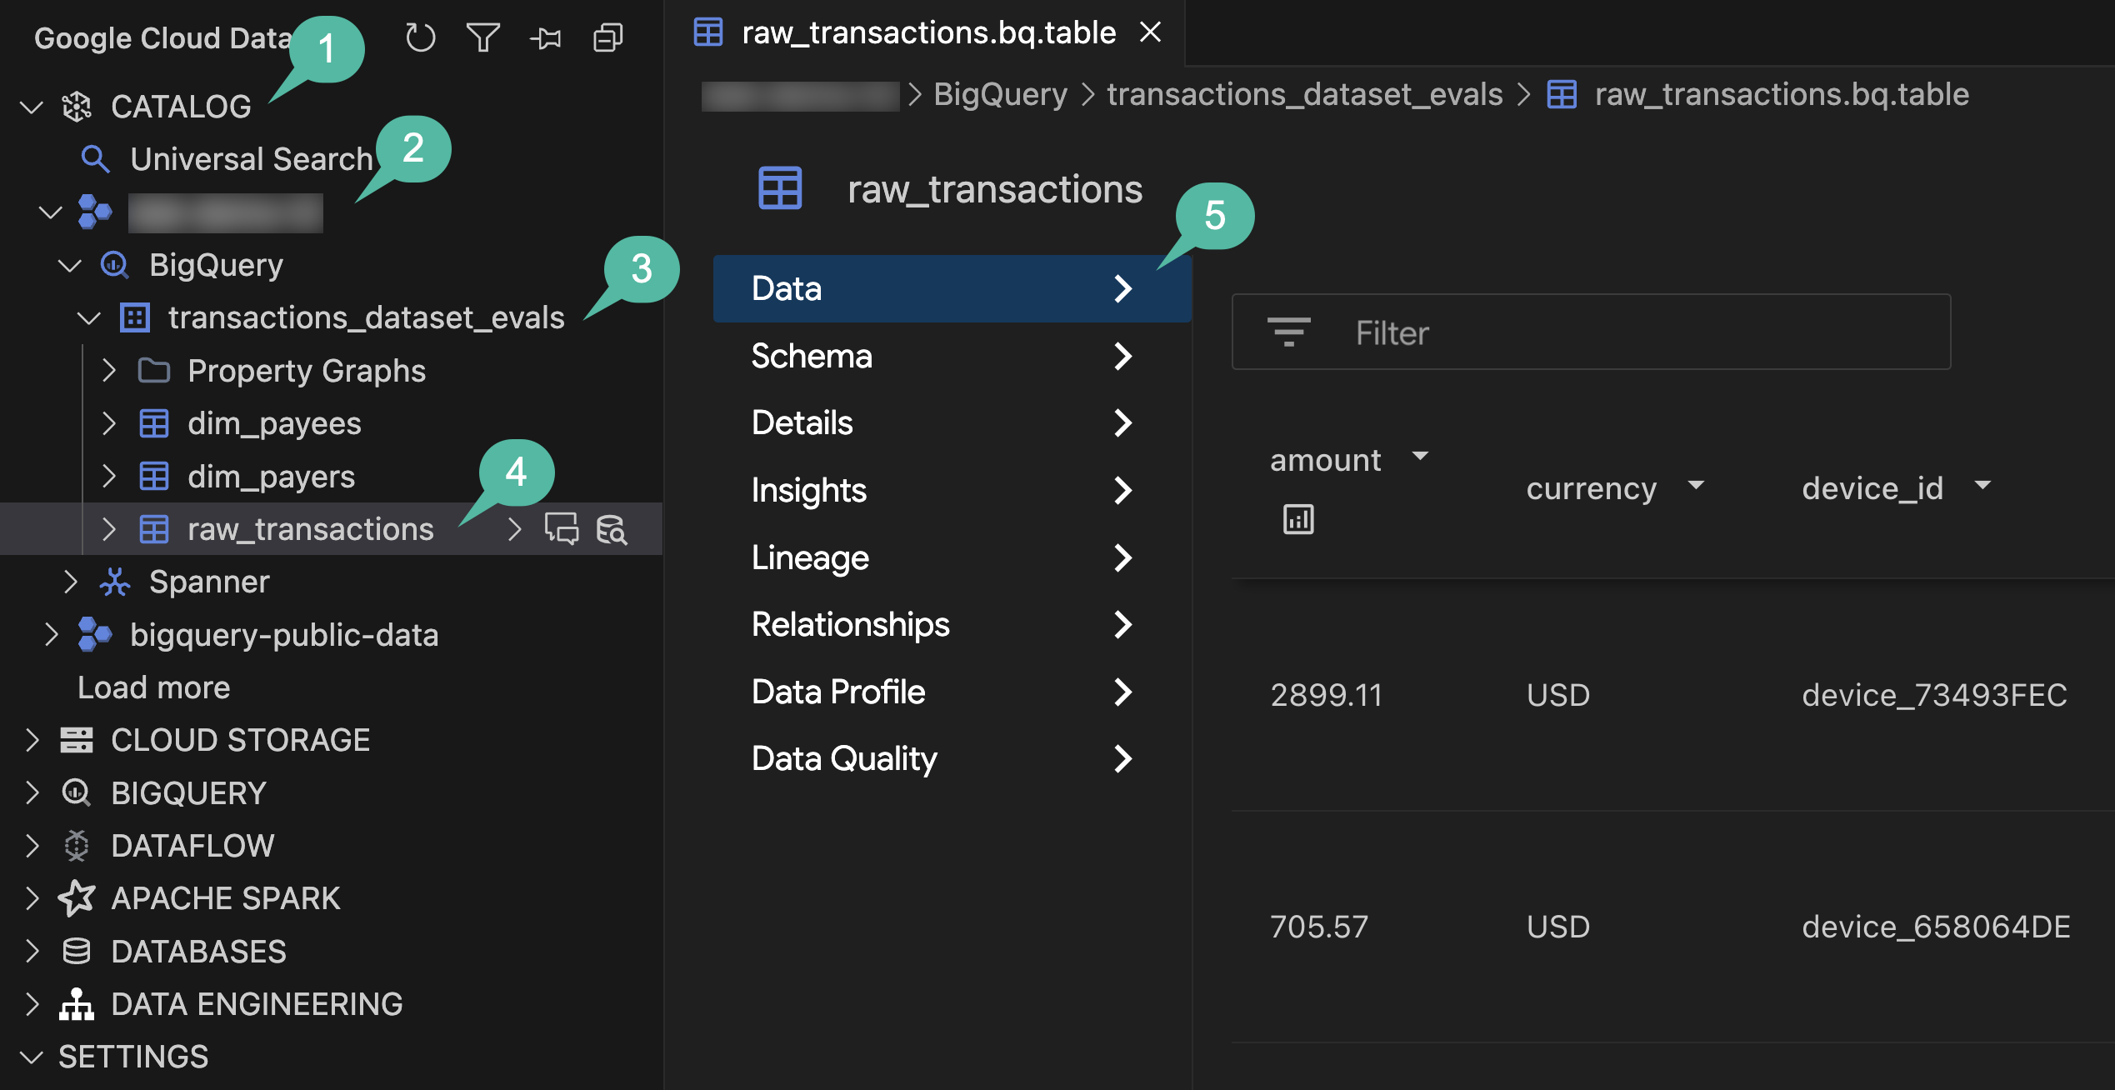The width and height of the screenshot is (2115, 1090).
Task: Expand the Property Graphs folder
Action: (108, 371)
